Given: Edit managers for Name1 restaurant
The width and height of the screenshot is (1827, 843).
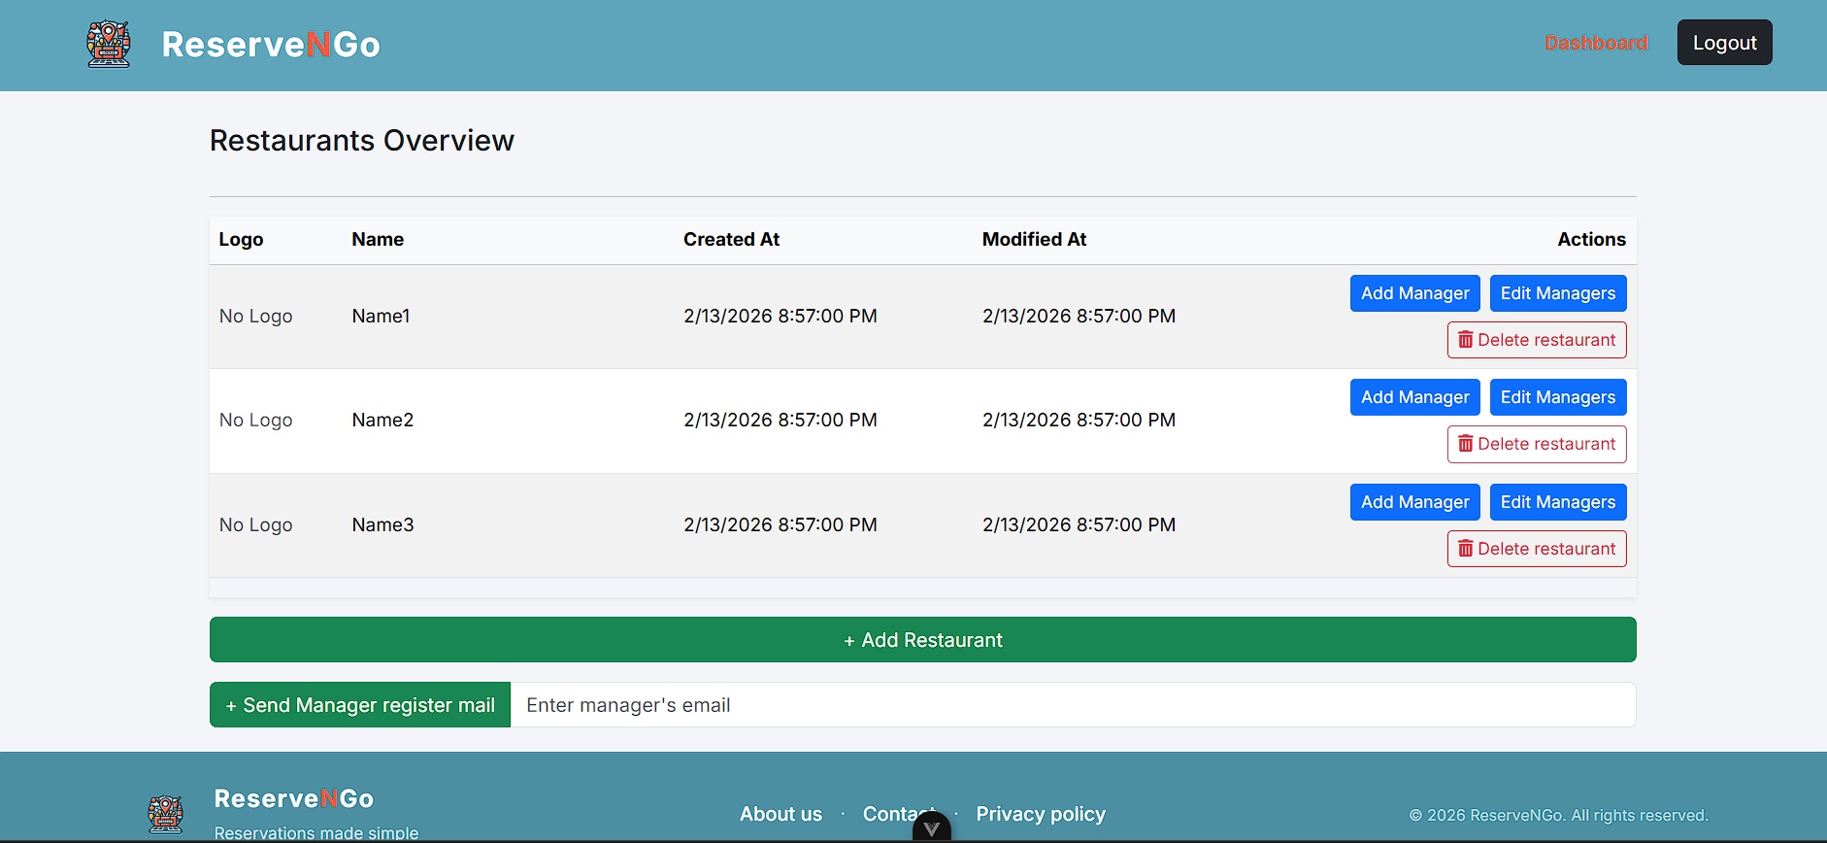Looking at the screenshot, I should coord(1557,293).
